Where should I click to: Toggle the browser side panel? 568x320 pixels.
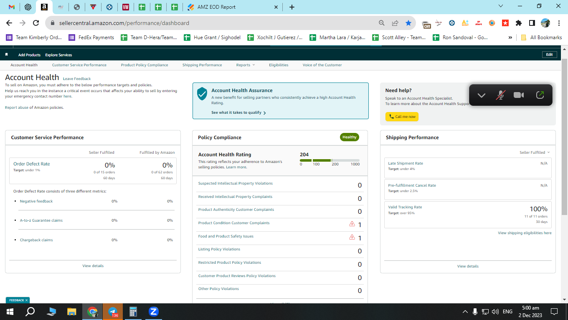click(x=532, y=23)
